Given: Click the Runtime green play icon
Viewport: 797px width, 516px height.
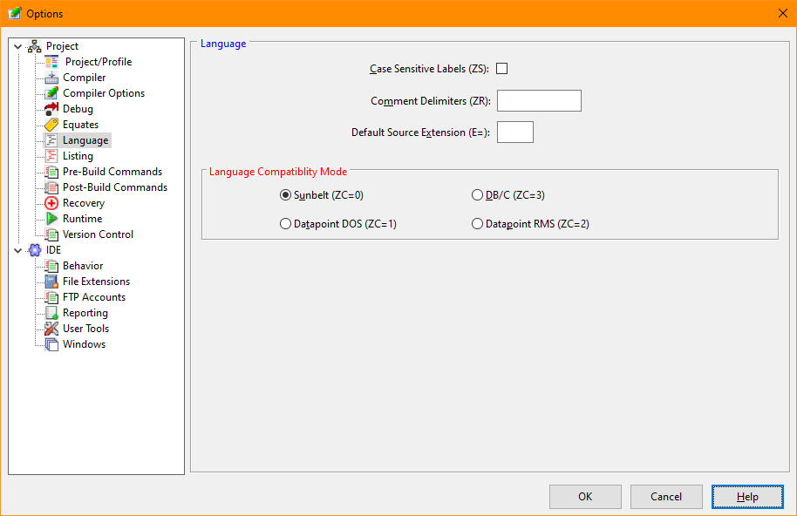Looking at the screenshot, I should [51, 219].
